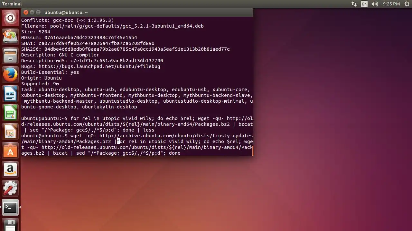Viewport: 412px width, 231px height.
Task: Close the terminal window
Action: pos(26,12)
